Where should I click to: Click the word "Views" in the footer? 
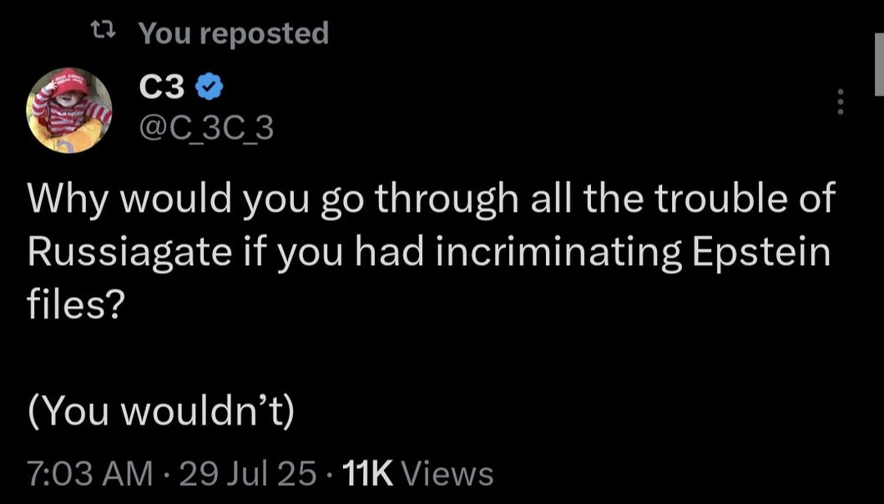447,474
